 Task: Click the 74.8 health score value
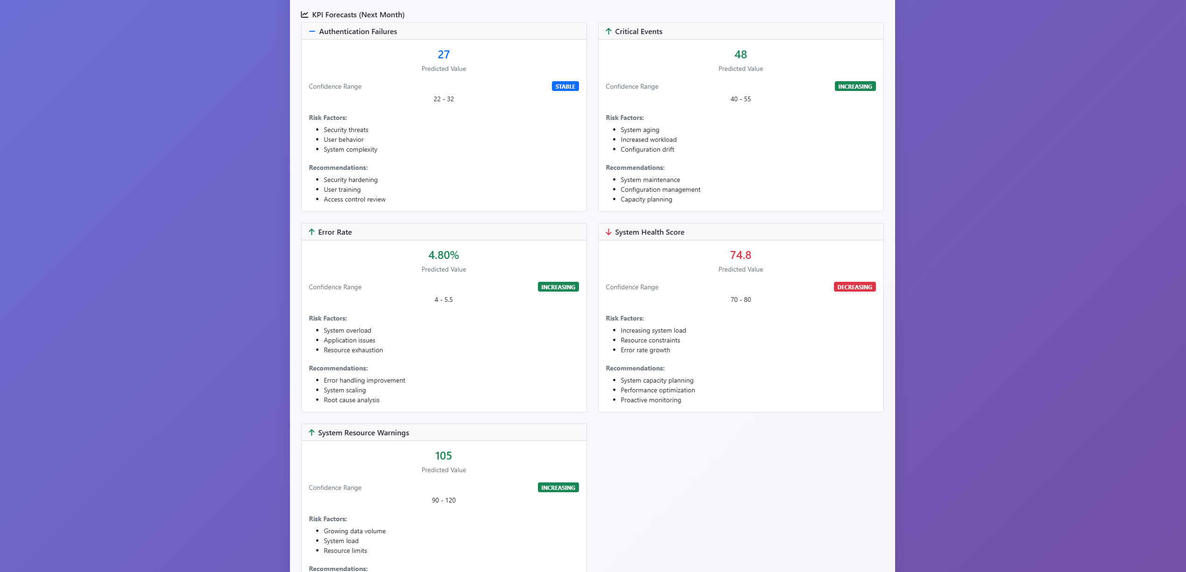point(741,255)
